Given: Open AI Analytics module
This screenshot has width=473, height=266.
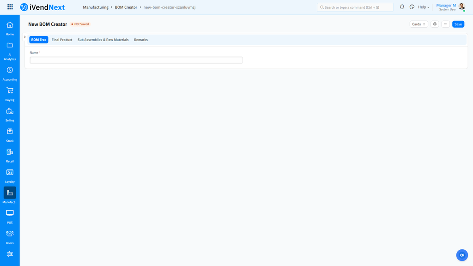Looking at the screenshot, I should 10,51.
